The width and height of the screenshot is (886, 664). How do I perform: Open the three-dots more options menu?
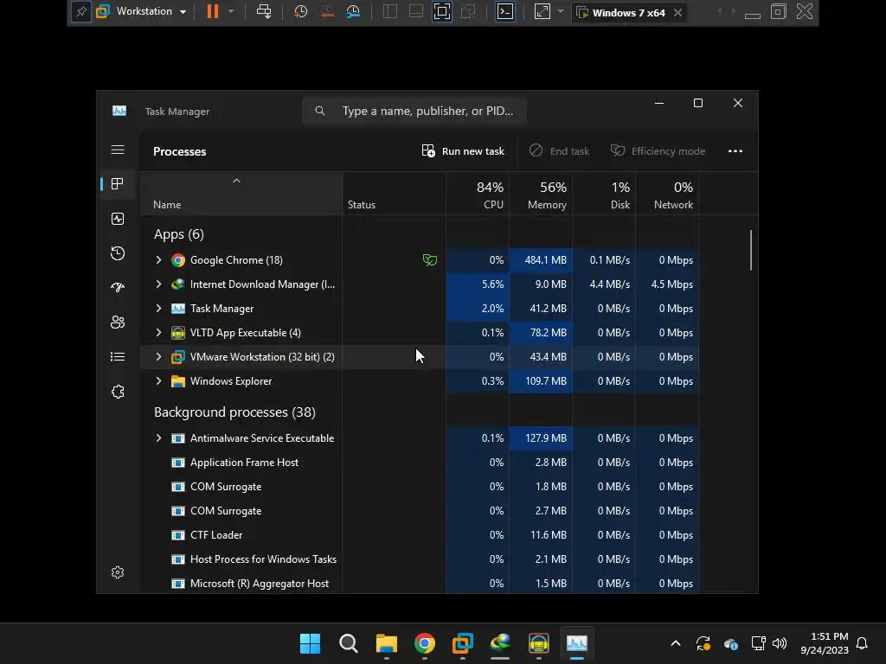tap(735, 150)
